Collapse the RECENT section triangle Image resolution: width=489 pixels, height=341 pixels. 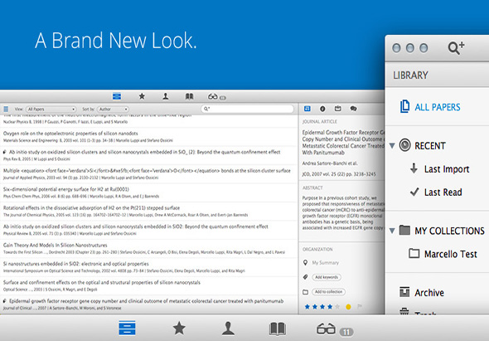coord(392,145)
